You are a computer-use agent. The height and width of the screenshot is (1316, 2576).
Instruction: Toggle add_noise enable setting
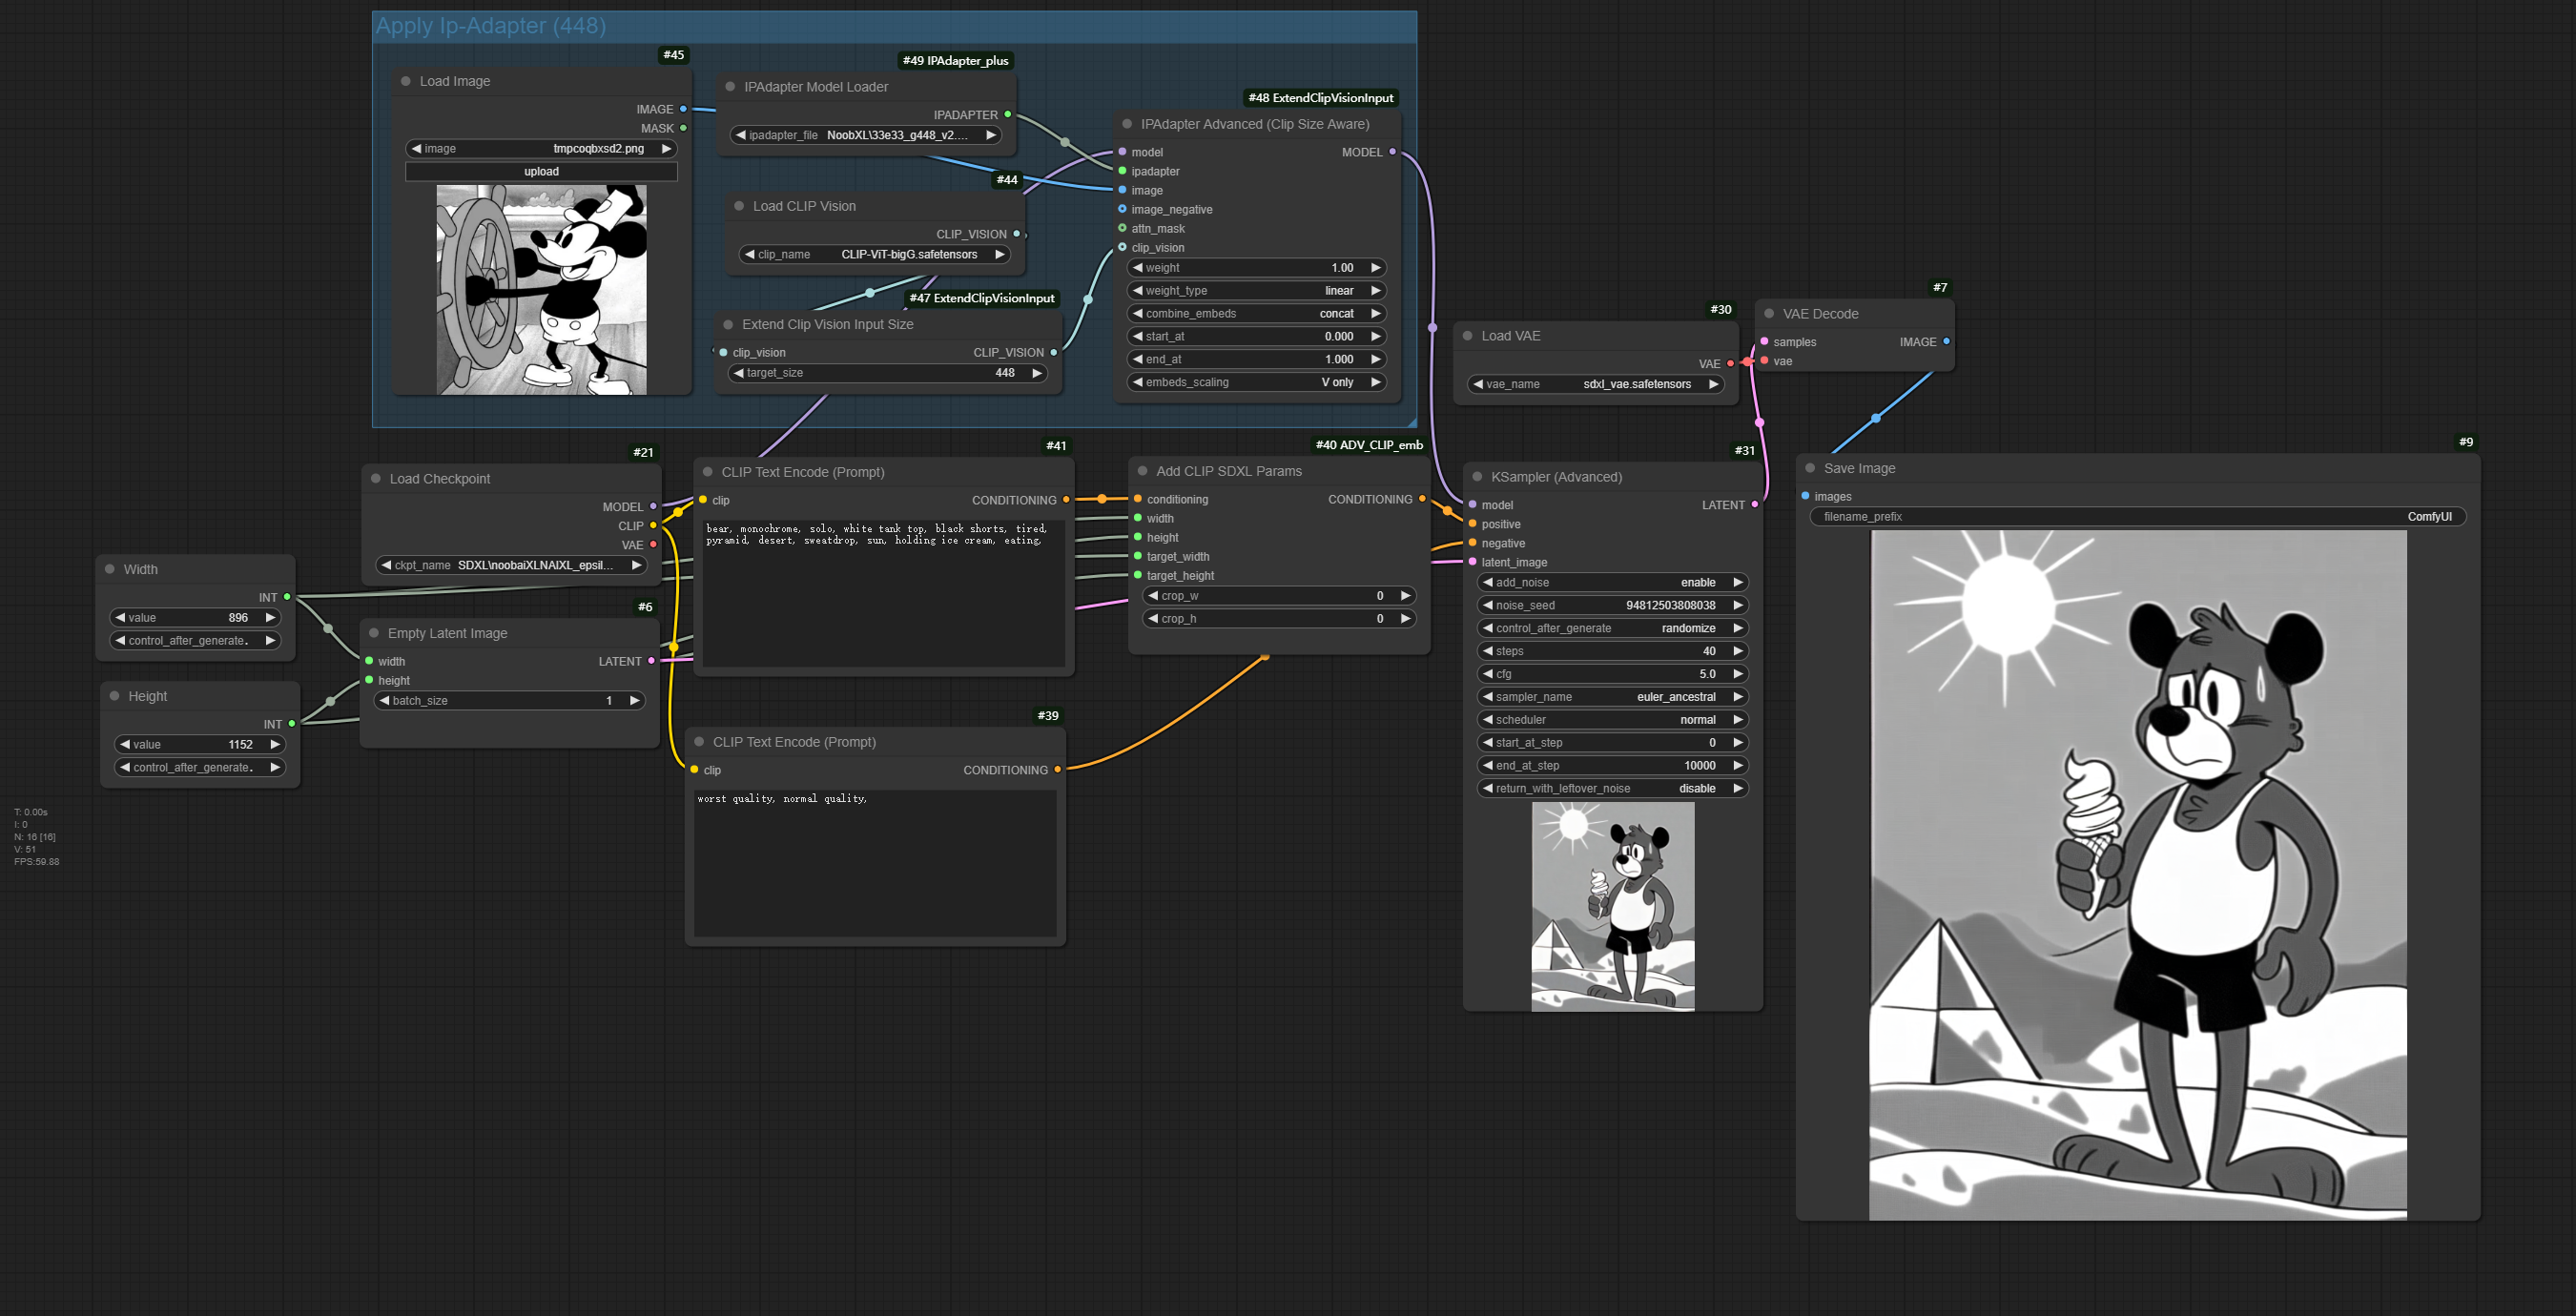pyautogui.click(x=1612, y=582)
